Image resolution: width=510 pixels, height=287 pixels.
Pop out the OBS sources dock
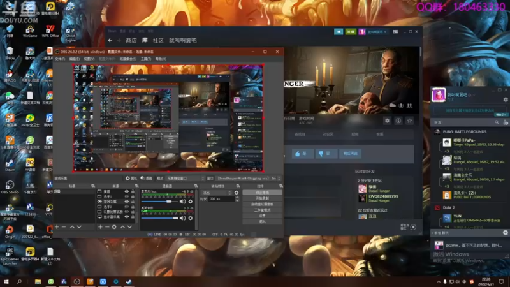(136, 186)
